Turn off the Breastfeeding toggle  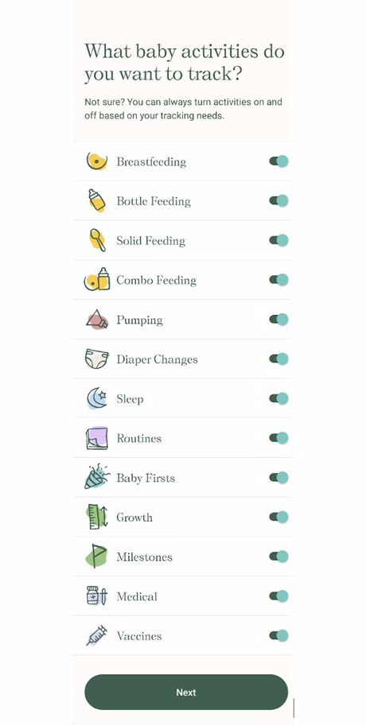point(278,161)
